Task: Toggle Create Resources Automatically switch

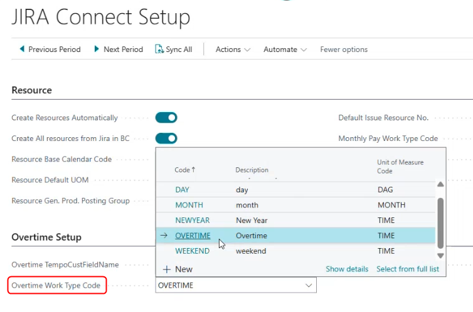Action: [166, 118]
